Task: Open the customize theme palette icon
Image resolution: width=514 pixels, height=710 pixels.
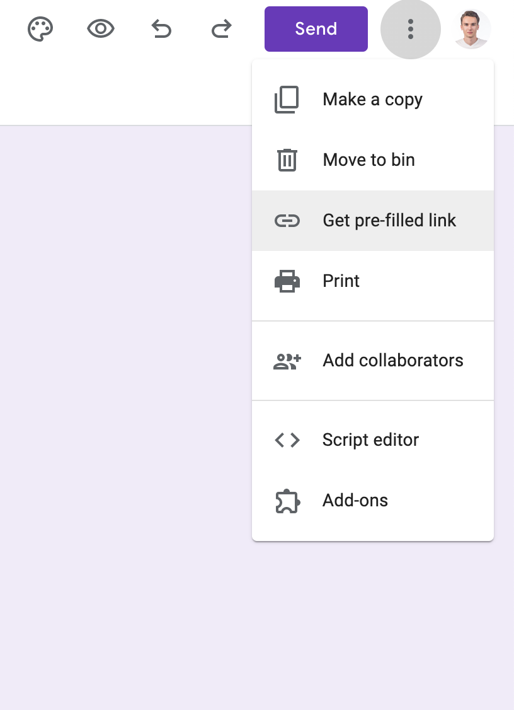Action: 40,29
